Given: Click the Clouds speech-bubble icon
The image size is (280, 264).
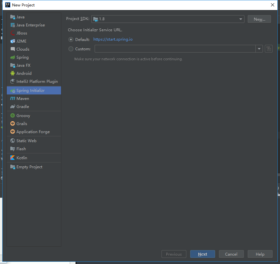Looking at the screenshot, I should click(x=13, y=49).
